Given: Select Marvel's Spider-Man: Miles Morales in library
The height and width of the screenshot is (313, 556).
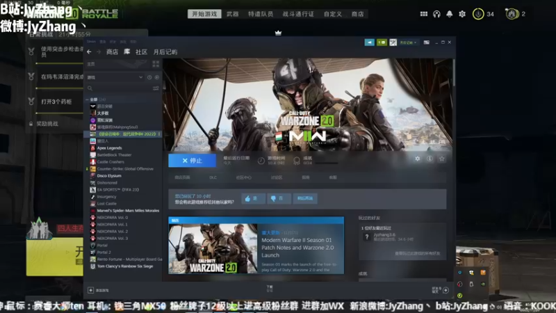Looking at the screenshot, I should (128, 211).
